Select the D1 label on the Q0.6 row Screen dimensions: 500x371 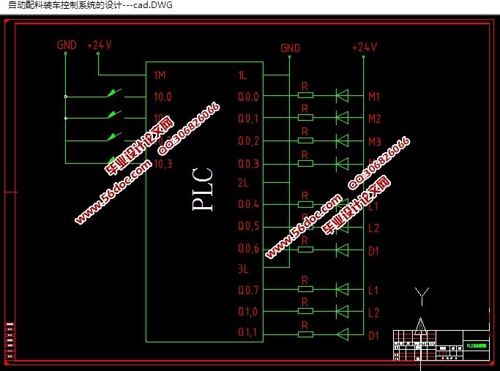tap(373, 252)
